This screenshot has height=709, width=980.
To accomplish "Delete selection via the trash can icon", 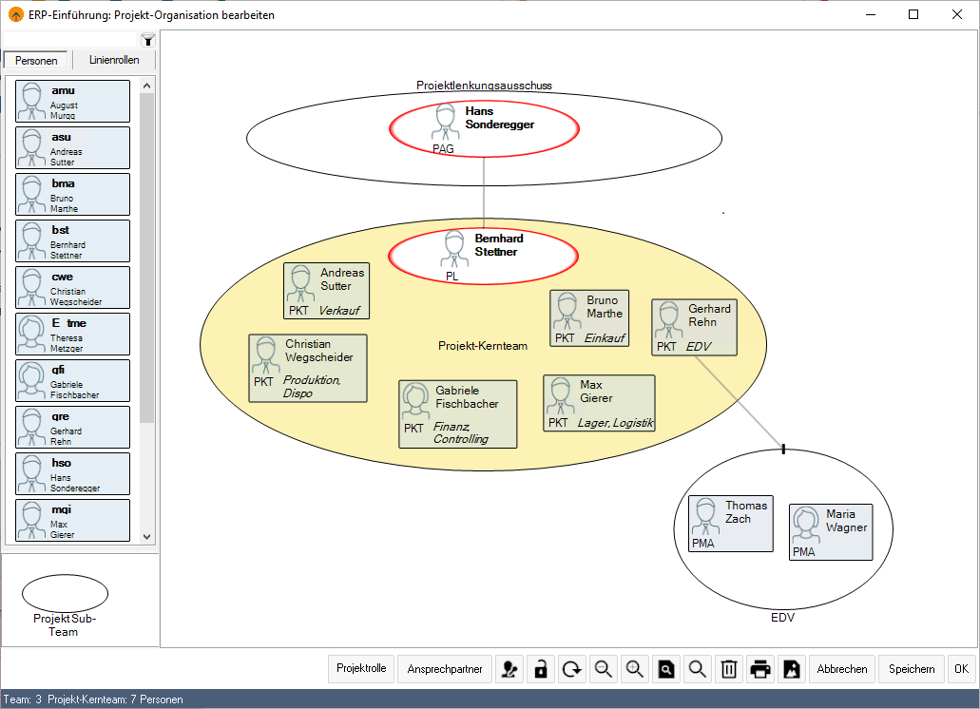I will [x=728, y=668].
